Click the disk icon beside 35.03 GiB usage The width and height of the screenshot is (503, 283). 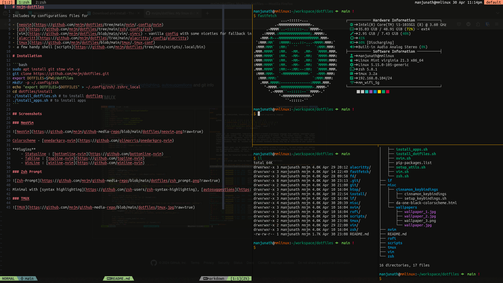pyautogui.click(x=352, y=29)
